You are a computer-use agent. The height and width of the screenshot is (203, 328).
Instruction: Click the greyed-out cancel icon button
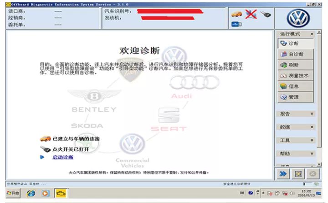tap(313, 173)
